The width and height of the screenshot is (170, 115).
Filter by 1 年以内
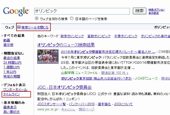10,72
